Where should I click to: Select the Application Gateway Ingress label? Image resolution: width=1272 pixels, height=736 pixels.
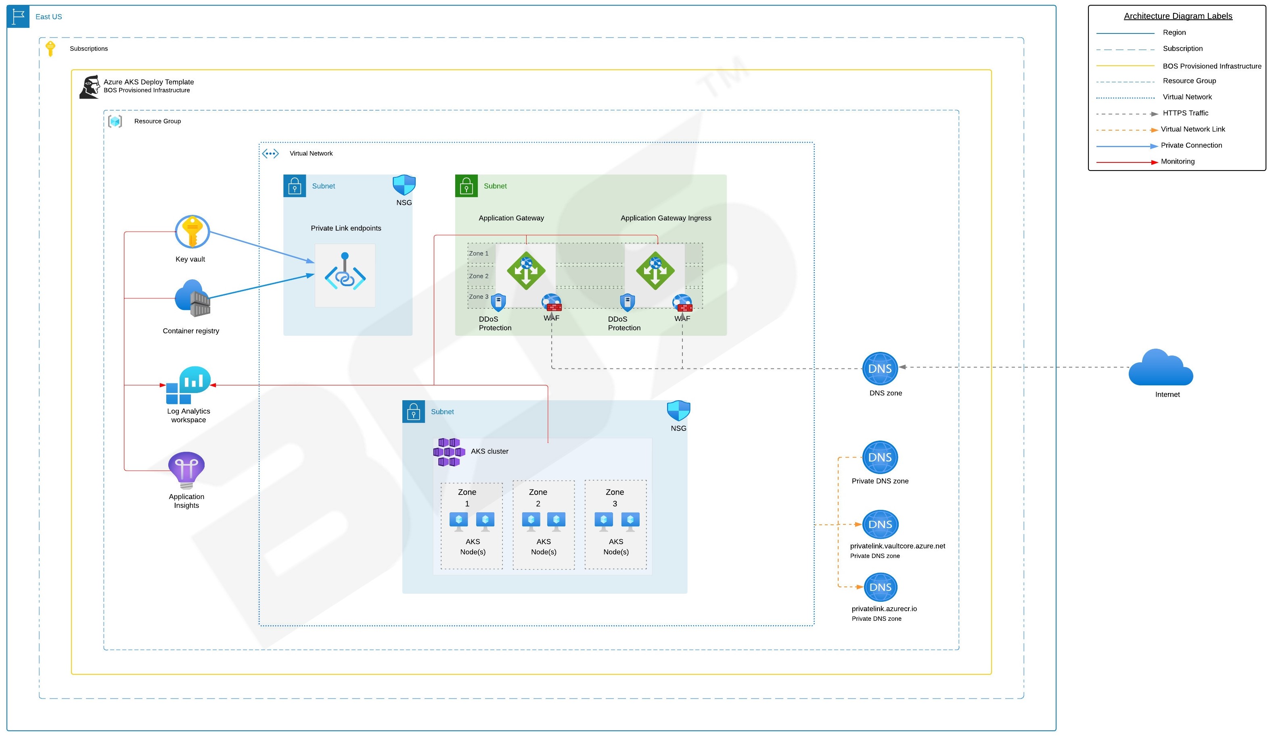665,218
